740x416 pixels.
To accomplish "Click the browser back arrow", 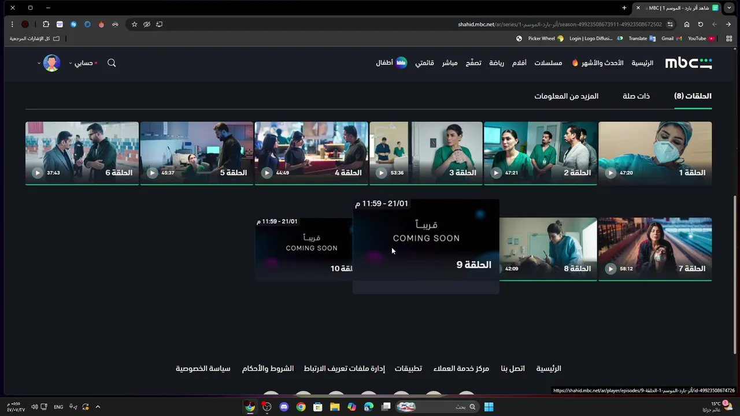I will pyautogui.click(x=715, y=24).
